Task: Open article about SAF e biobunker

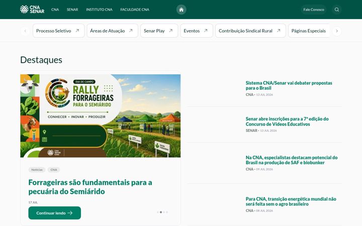Action: pos(292,160)
